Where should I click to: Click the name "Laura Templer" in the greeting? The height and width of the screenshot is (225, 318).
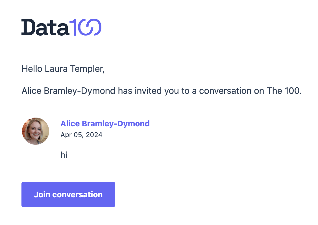pyautogui.click(x=75, y=69)
